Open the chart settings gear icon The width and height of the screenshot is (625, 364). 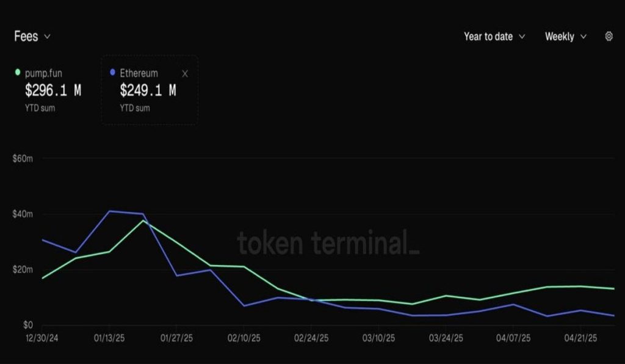pyautogui.click(x=609, y=37)
